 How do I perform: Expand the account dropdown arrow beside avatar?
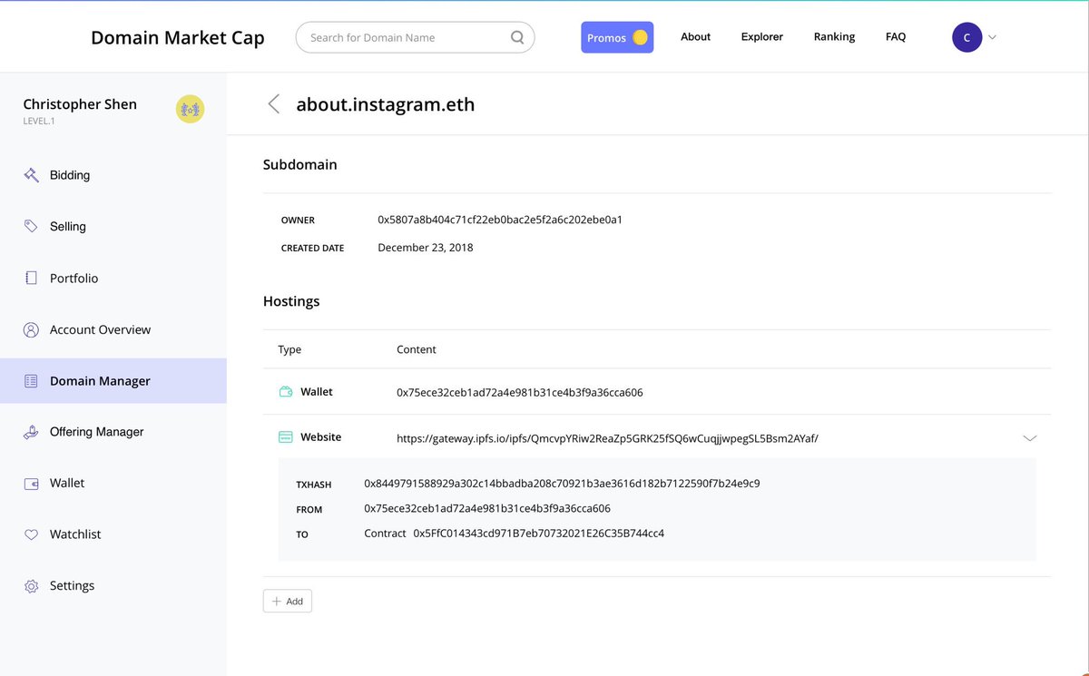point(992,37)
